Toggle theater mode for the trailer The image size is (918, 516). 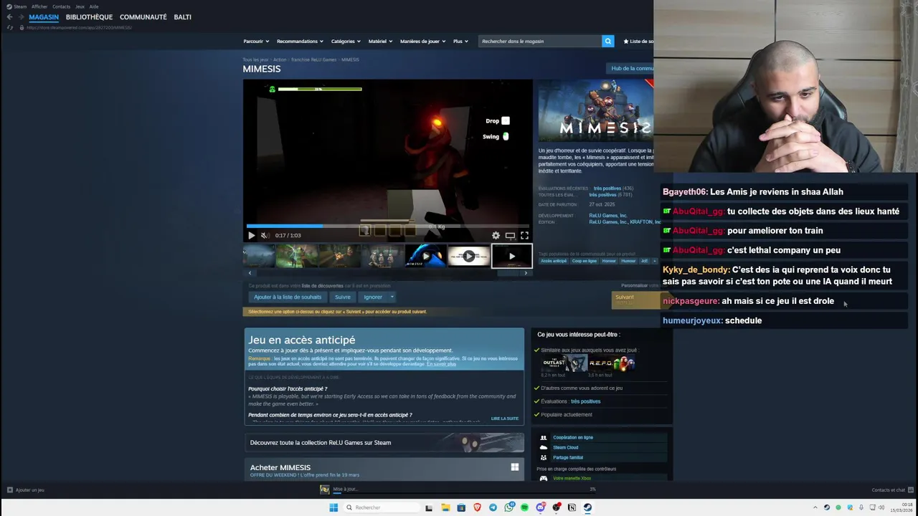click(x=510, y=235)
